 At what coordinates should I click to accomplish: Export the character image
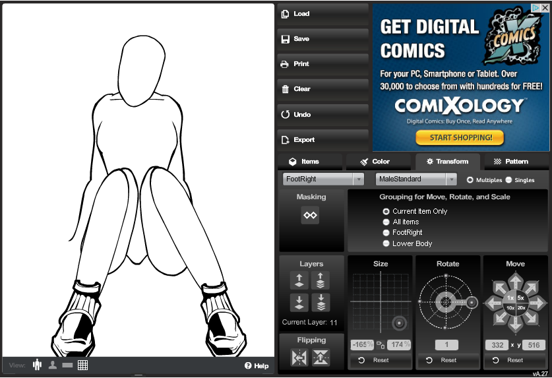tap(322, 140)
